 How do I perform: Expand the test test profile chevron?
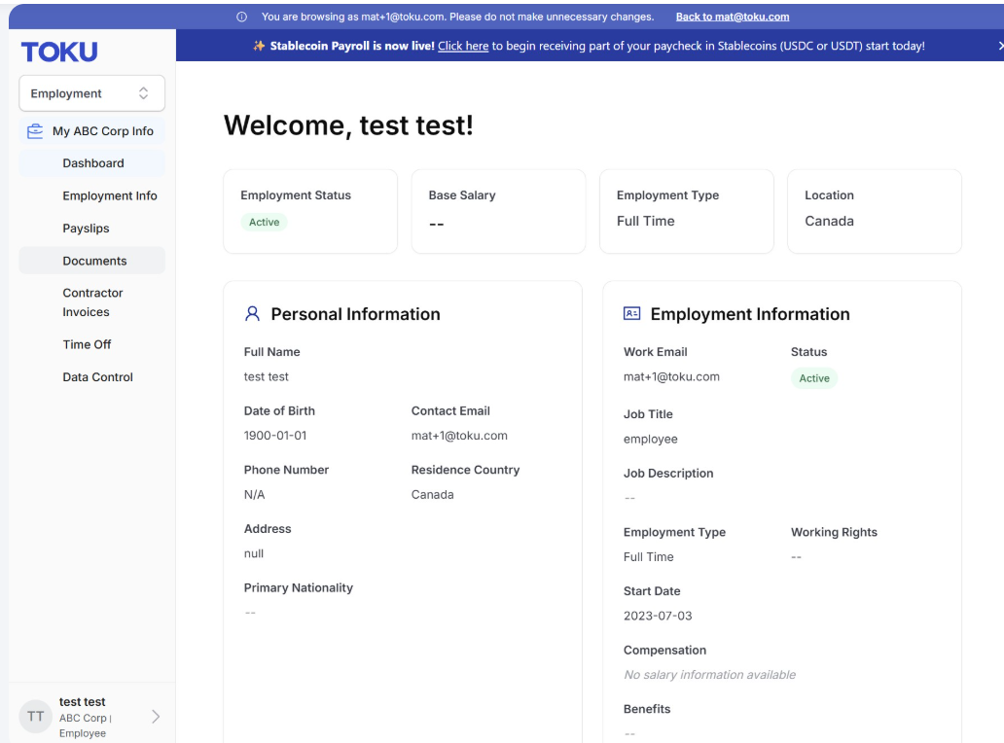coord(156,716)
